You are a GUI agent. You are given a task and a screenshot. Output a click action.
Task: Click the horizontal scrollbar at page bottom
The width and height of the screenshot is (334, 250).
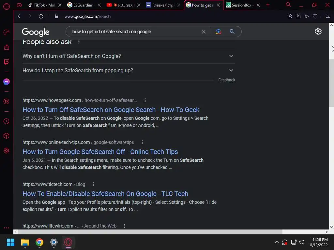pyautogui.click(x=150, y=232)
